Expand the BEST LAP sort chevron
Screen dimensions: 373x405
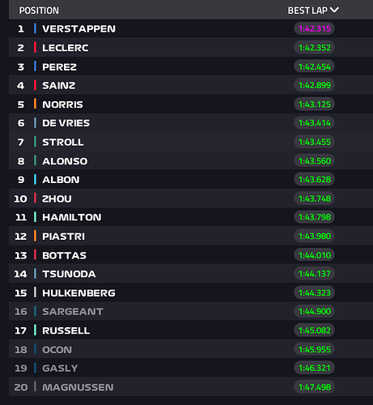[x=334, y=10]
